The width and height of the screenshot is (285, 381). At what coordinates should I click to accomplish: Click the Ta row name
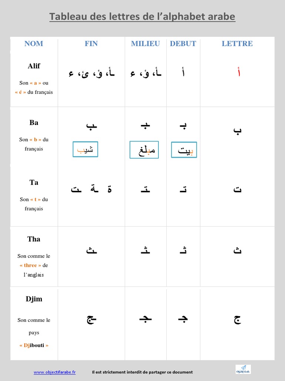click(34, 182)
